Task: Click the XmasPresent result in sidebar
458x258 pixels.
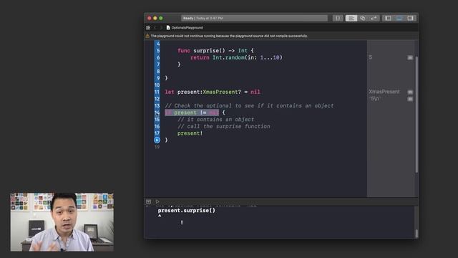Action: tap(384, 92)
